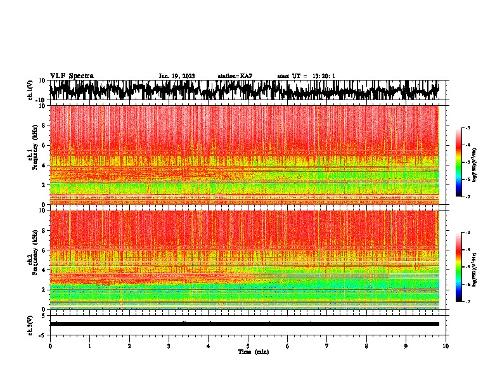Viewport: 502px width, 388px height.
Task: Click the -5 label on ch.2 colorbar
Action: tap(467, 267)
